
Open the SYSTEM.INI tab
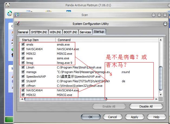pyautogui.click(x=39, y=32)
